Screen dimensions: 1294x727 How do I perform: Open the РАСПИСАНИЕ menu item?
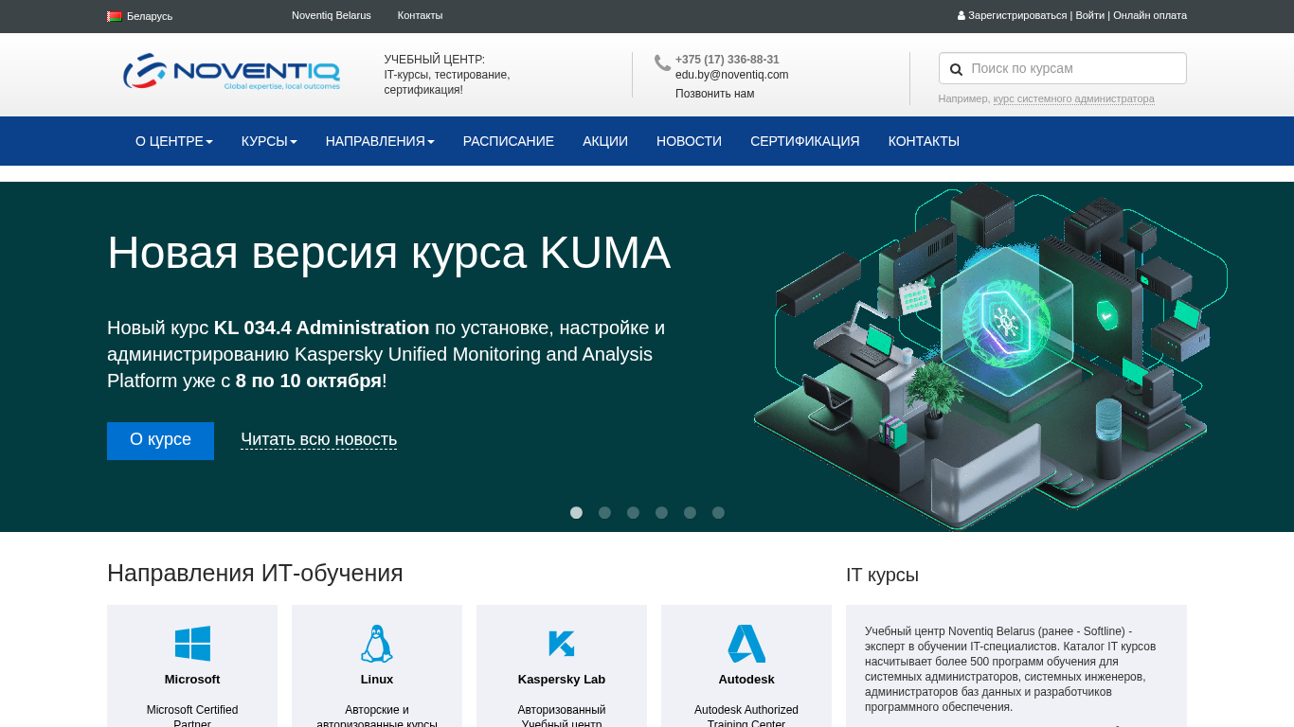point(509,141)
